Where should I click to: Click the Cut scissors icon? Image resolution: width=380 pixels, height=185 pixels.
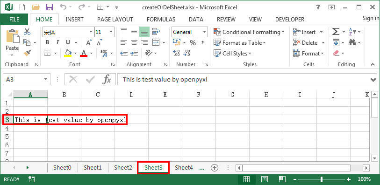(27, 32)
